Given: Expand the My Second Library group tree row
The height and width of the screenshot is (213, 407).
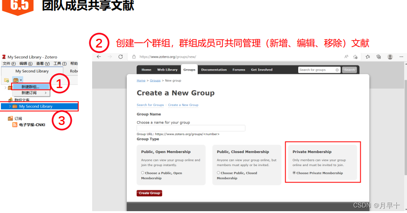Looking at the screenshot, I should (x=10, y=106).
